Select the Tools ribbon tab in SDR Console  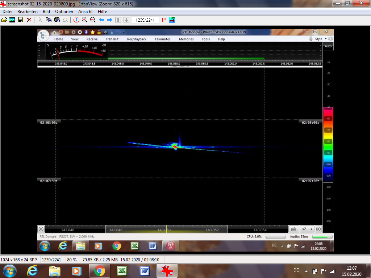(x=206, y=39)
